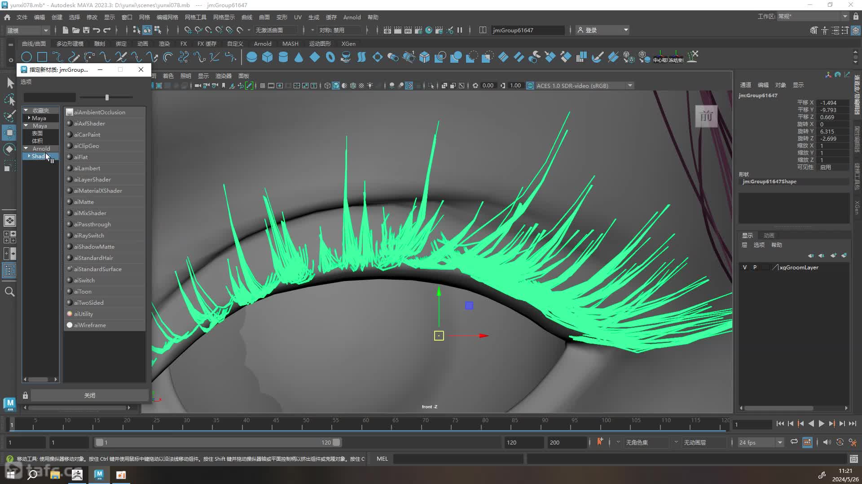The width and height of the screenshot is (862, 484).
Task: Open the 登录 account dropdown
Action: click(x=603, y=30)
